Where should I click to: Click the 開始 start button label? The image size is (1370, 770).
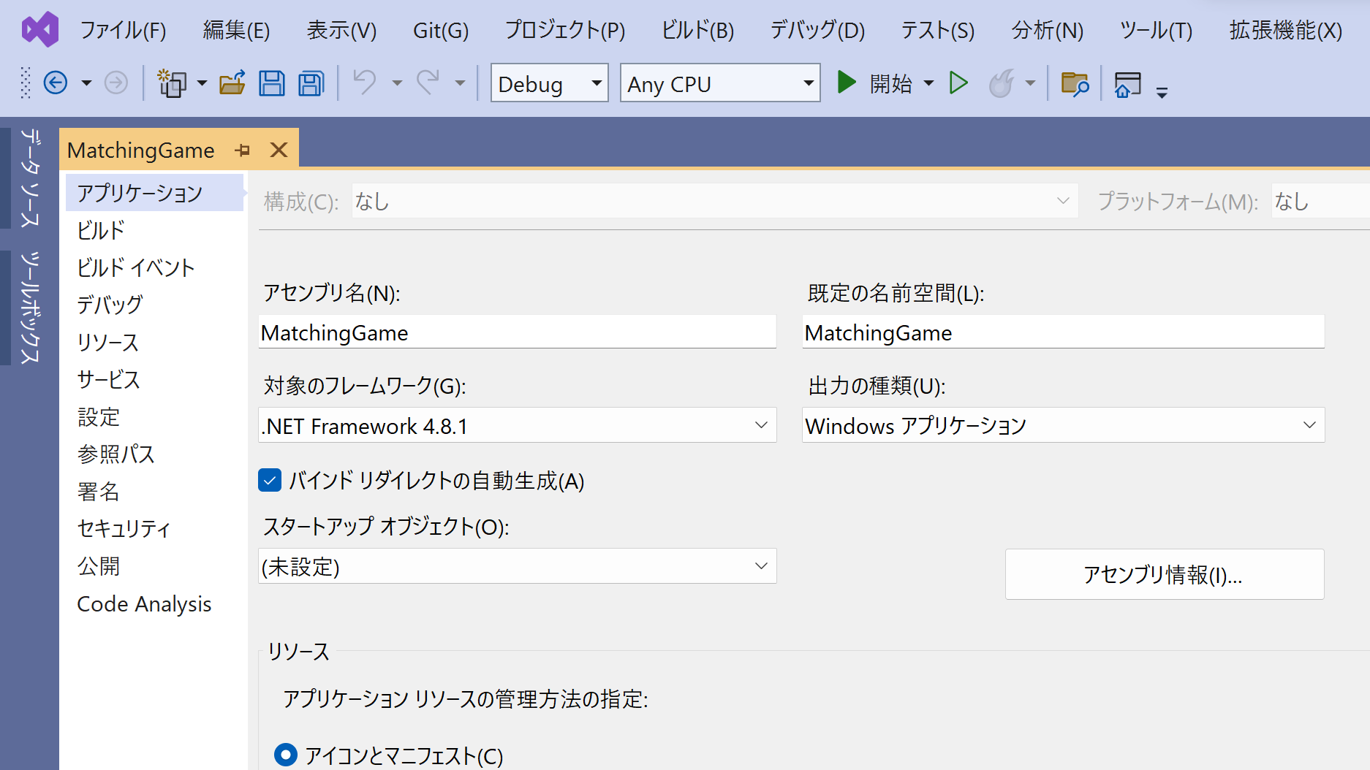(x=891, y=83)
